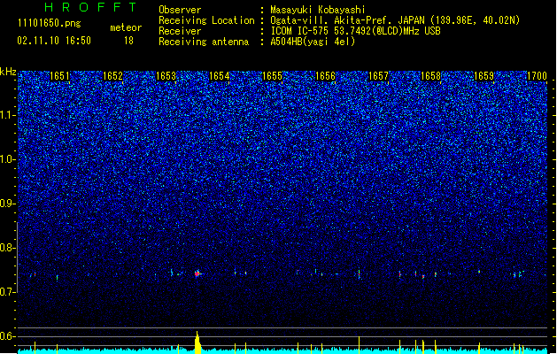Select the A504HB(yagi 4el) antenna text
The height and width of the screenshot is (354, 557).
coord(313,42)
